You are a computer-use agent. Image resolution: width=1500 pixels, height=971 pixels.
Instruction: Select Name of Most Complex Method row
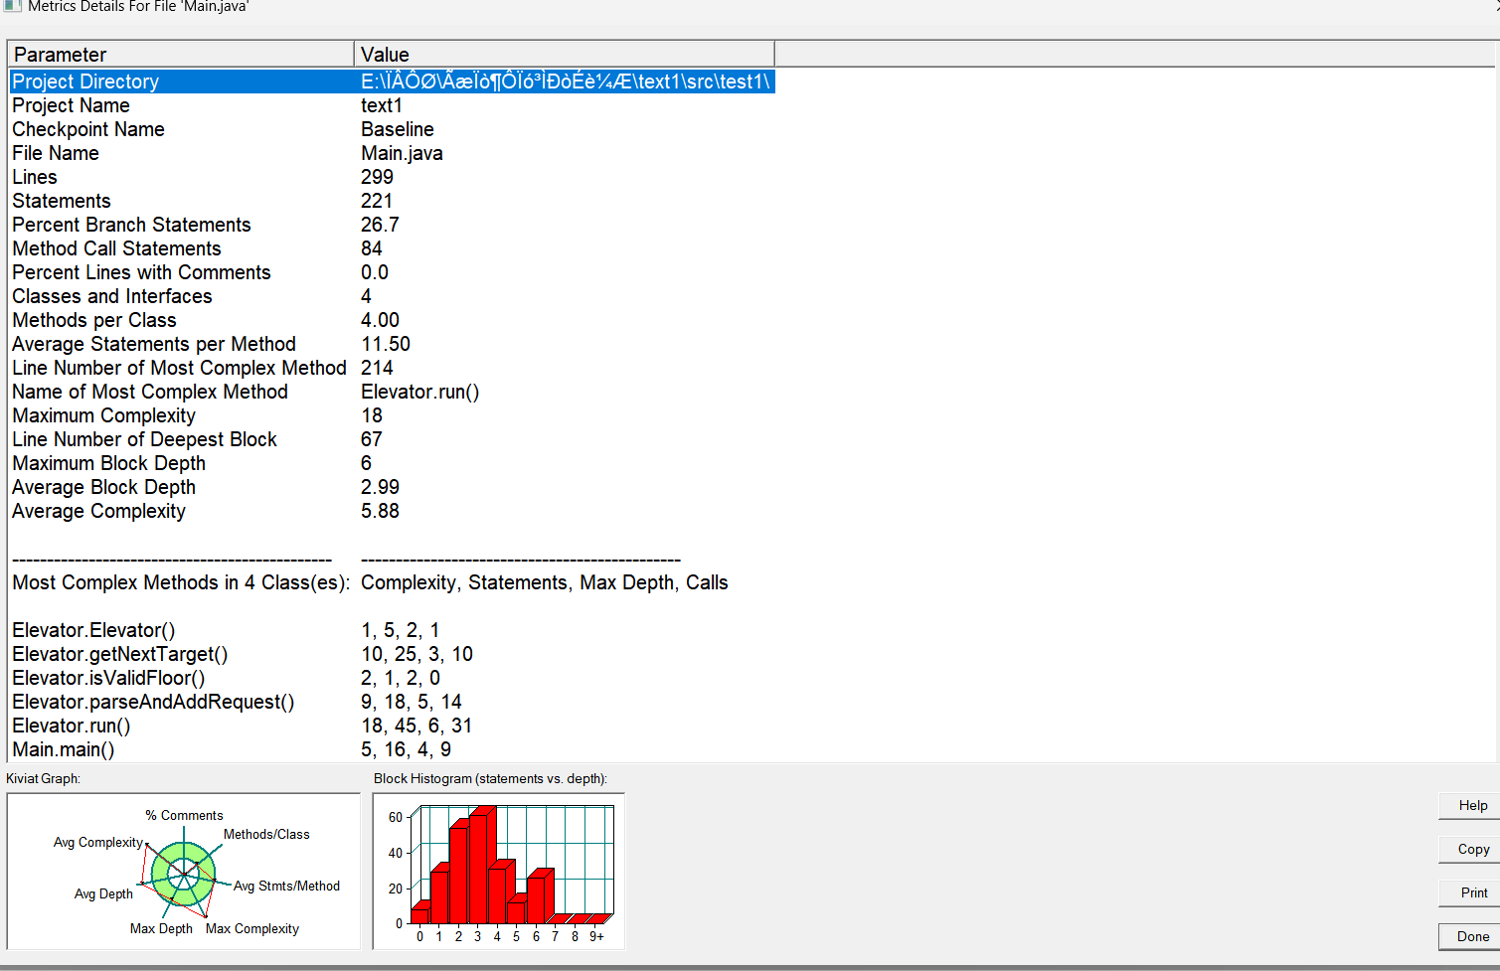click(x=392, y=392)
